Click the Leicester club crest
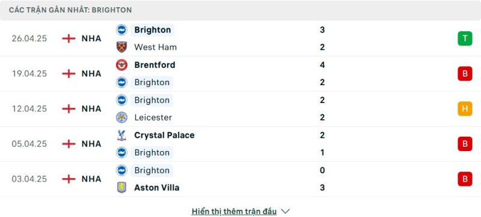This screenshot has width=481, height=217. tap(122, 117)
